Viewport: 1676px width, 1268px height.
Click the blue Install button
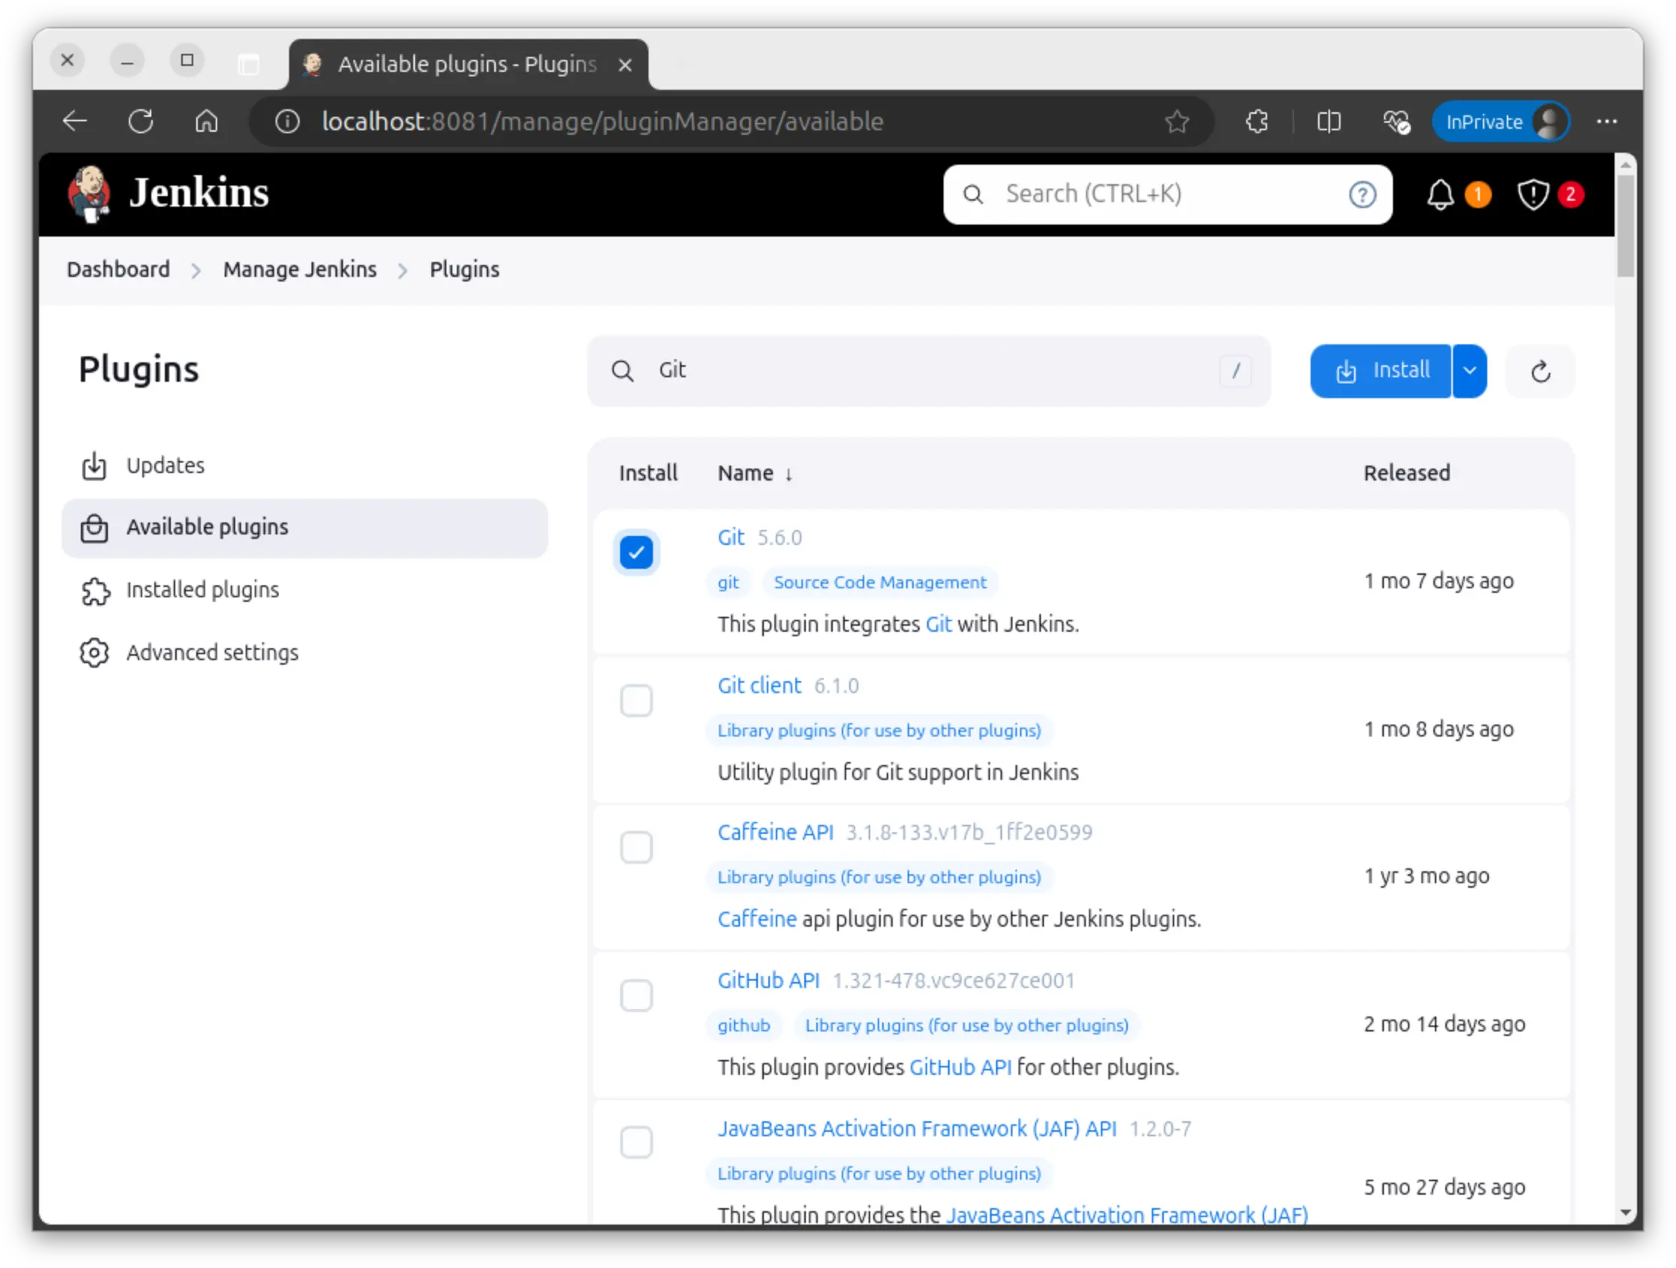[1381, 371]
